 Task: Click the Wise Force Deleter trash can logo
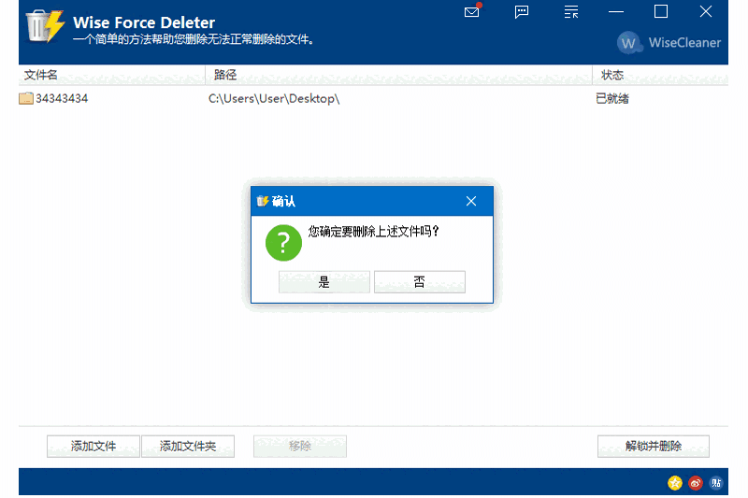45,26
